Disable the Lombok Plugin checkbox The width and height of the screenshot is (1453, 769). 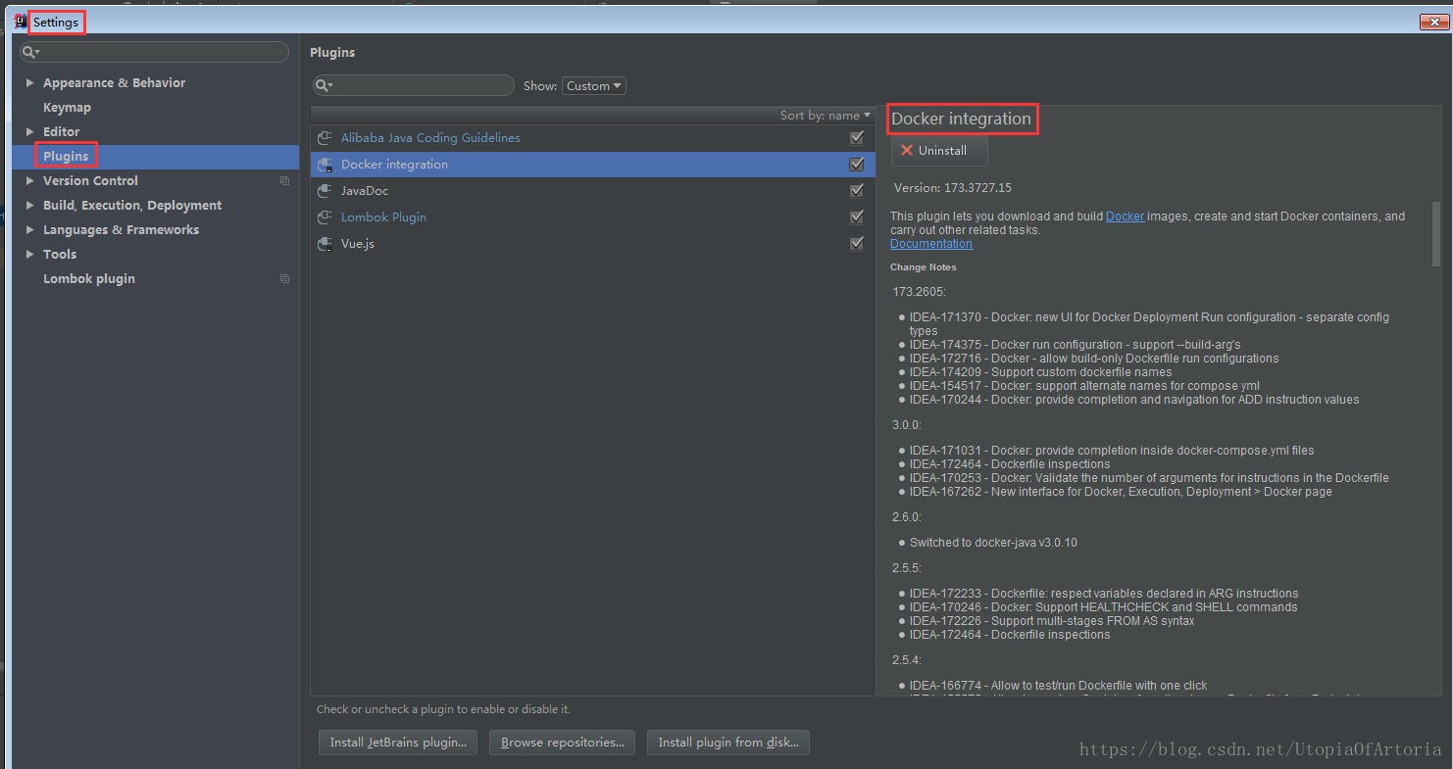[x=857, y=217]
